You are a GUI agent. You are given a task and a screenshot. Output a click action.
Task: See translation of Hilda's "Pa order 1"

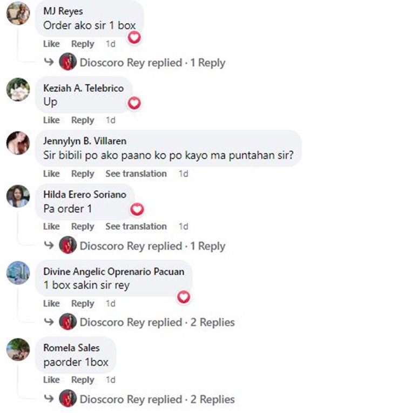tap(136, 227)
